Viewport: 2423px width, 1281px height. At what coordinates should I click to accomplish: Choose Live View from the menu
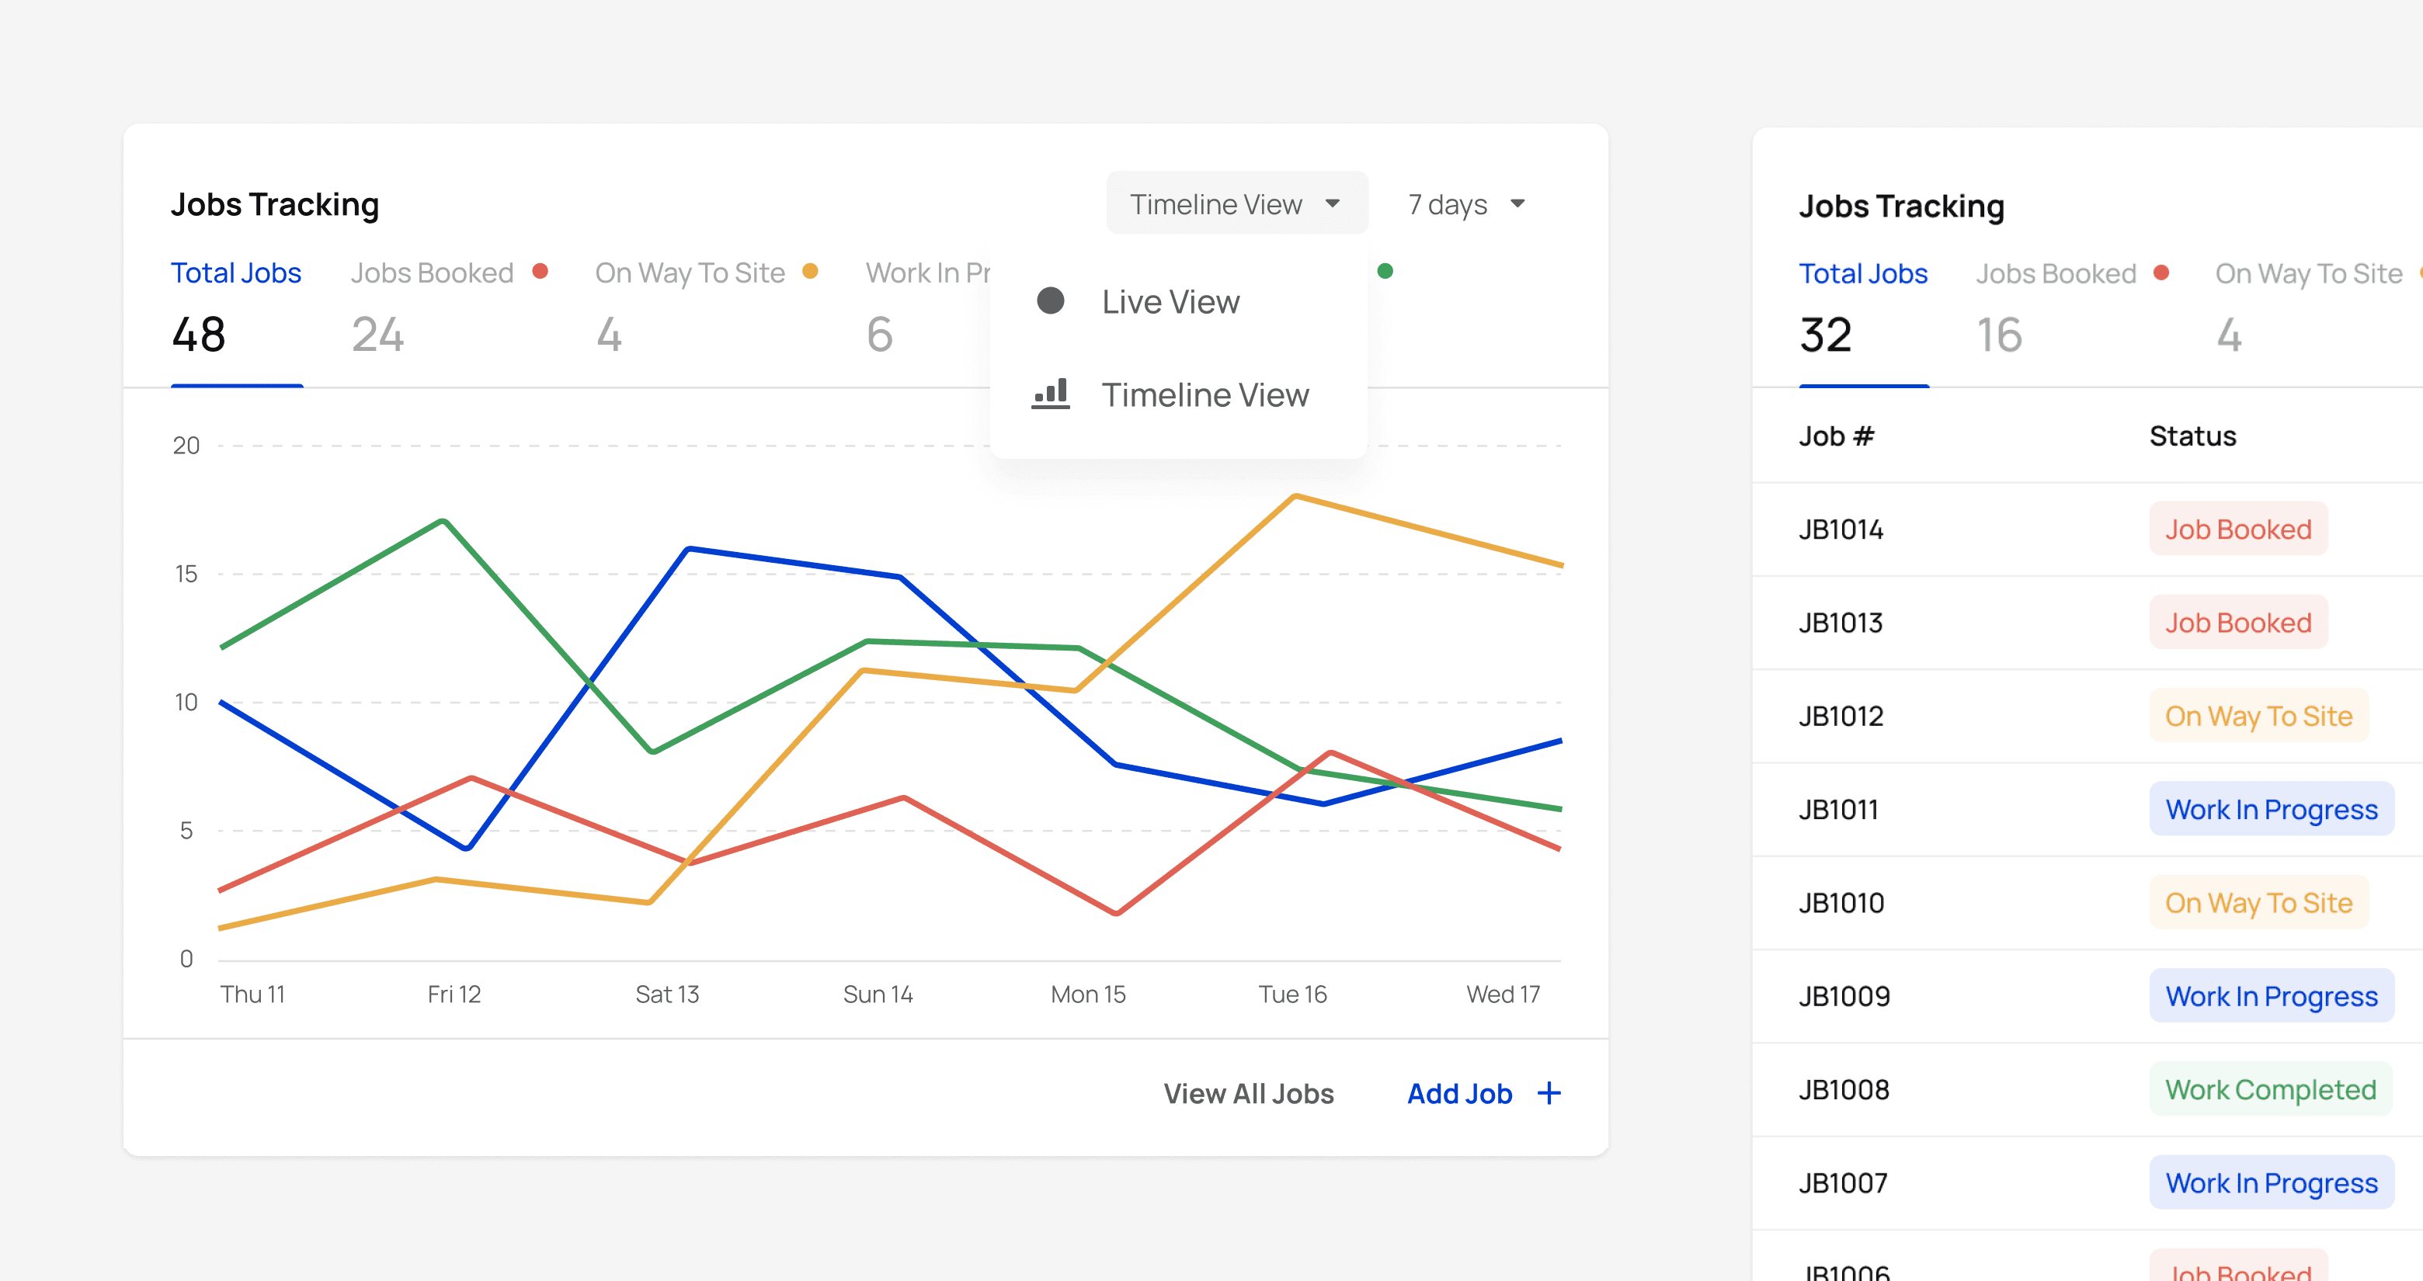pos(1170,302)
